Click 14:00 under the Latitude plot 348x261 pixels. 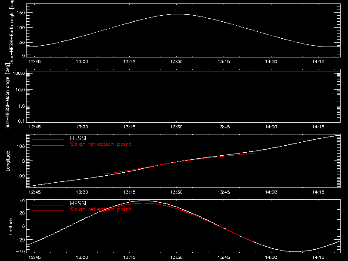pos(271,257)
